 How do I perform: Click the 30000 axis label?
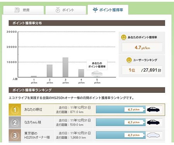12,32
